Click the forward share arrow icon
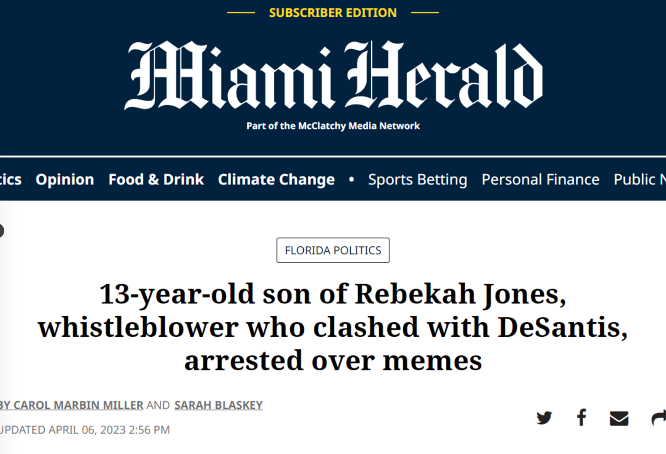 pos(659,418)
